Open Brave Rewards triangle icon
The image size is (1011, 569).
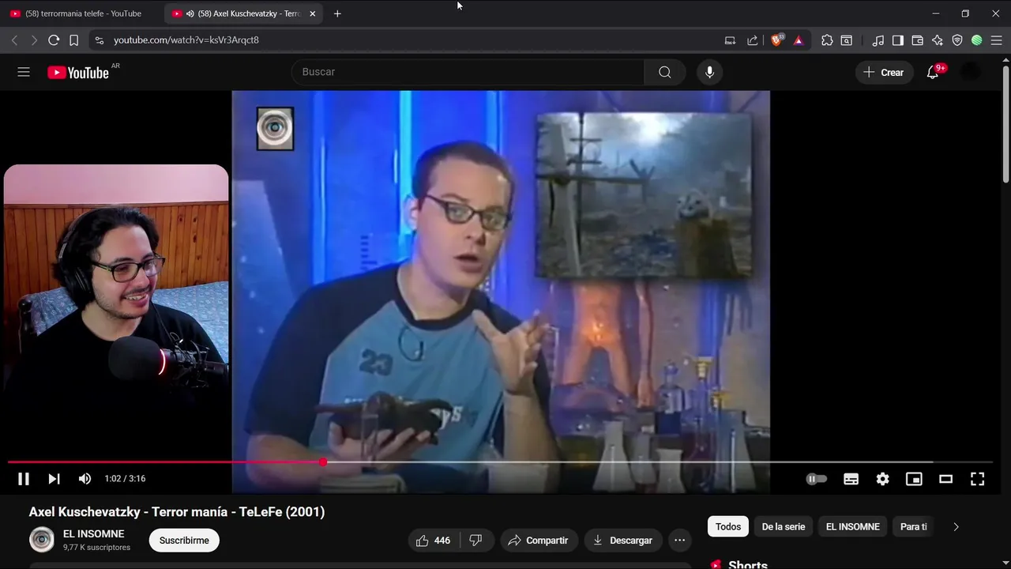point(799,40)
